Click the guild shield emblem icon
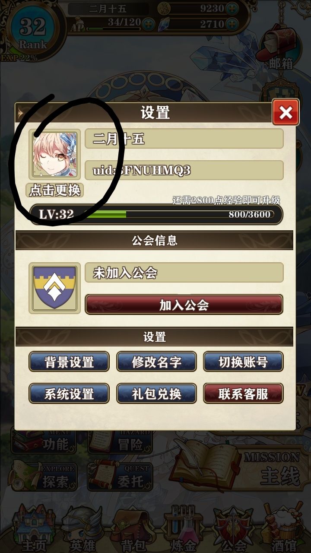This screenshot has width=311, height=553. pos(54,288)
